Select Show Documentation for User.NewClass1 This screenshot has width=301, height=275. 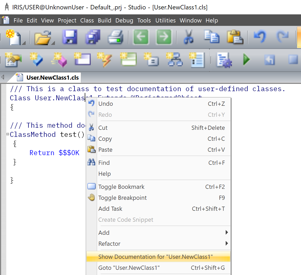coord(155,257)
